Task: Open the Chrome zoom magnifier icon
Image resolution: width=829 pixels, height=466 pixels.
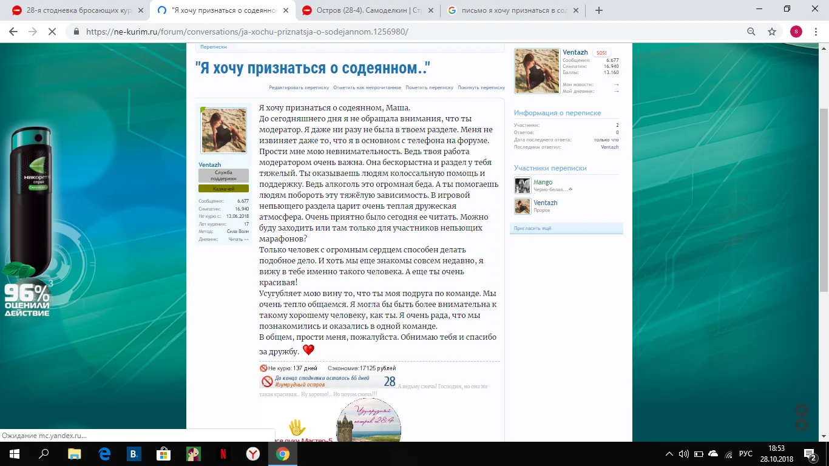Action: 751,32
